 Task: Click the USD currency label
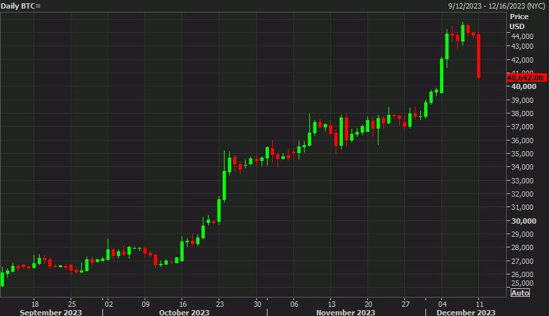coord(517,26)
